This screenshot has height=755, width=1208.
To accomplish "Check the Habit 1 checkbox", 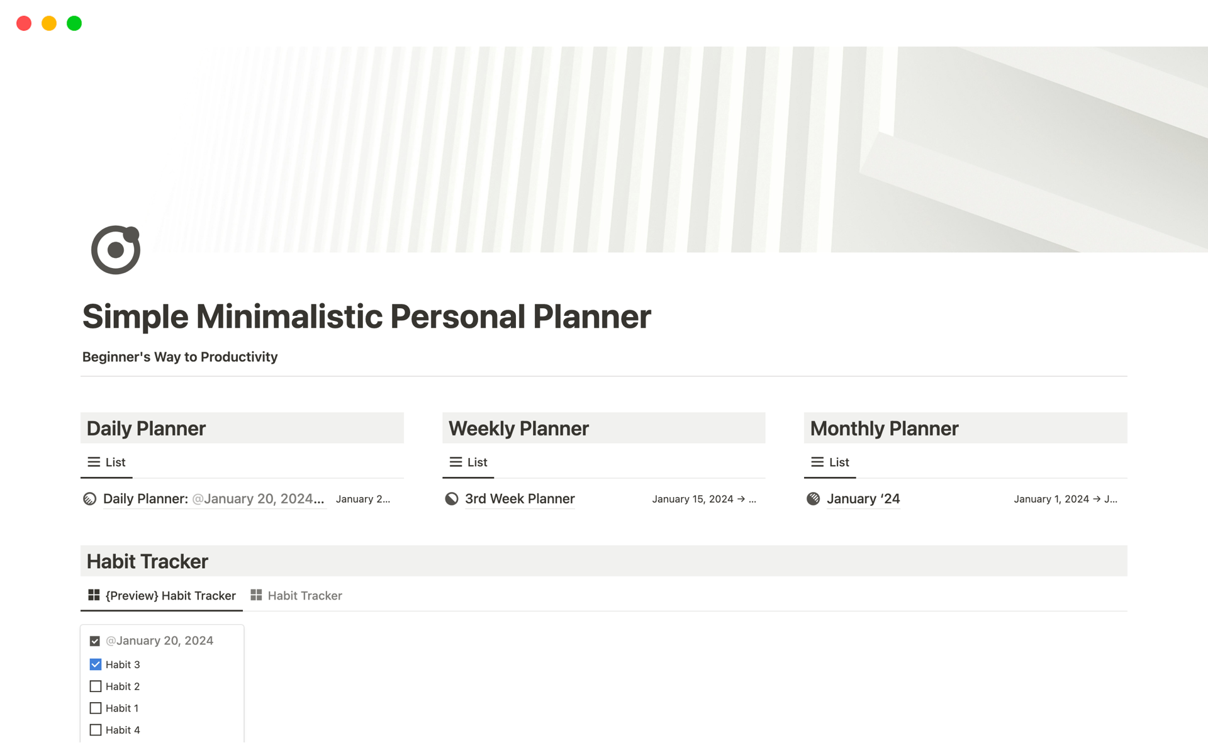I will point(95,708).
